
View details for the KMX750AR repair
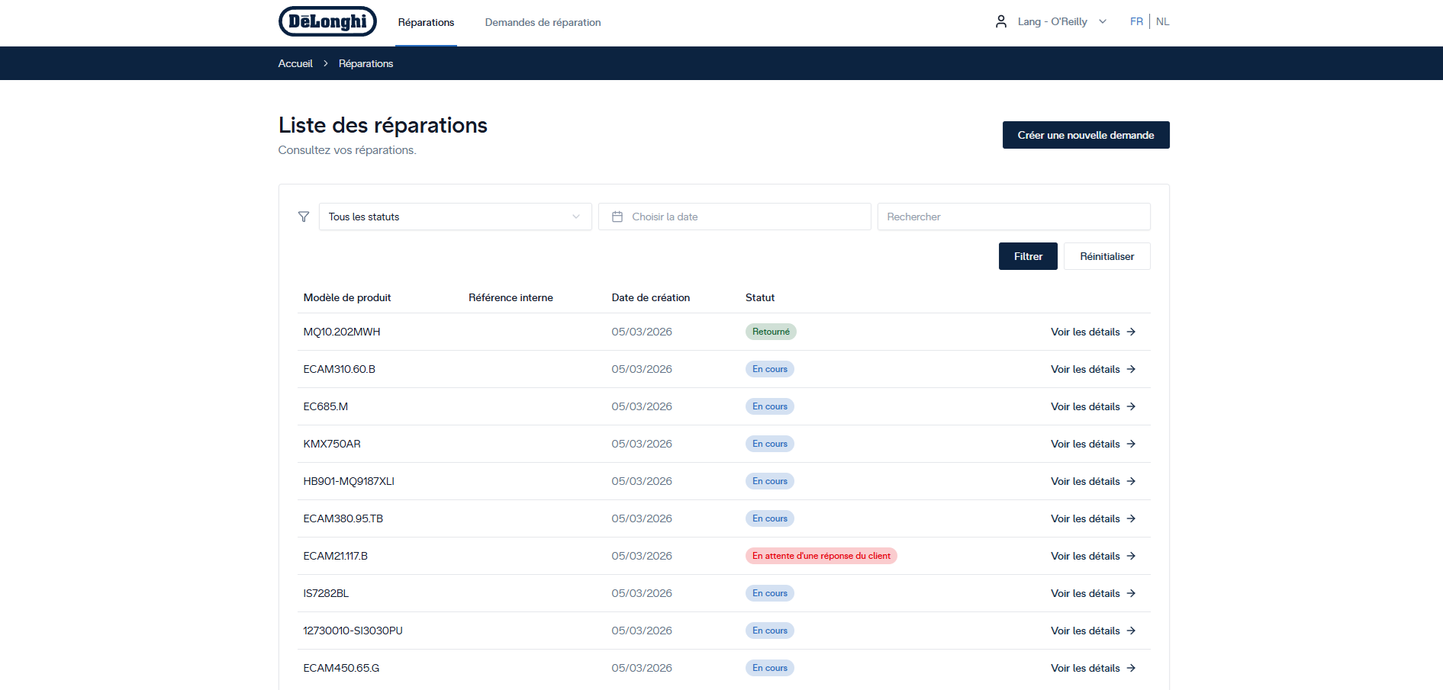(x=1092, y=444)
